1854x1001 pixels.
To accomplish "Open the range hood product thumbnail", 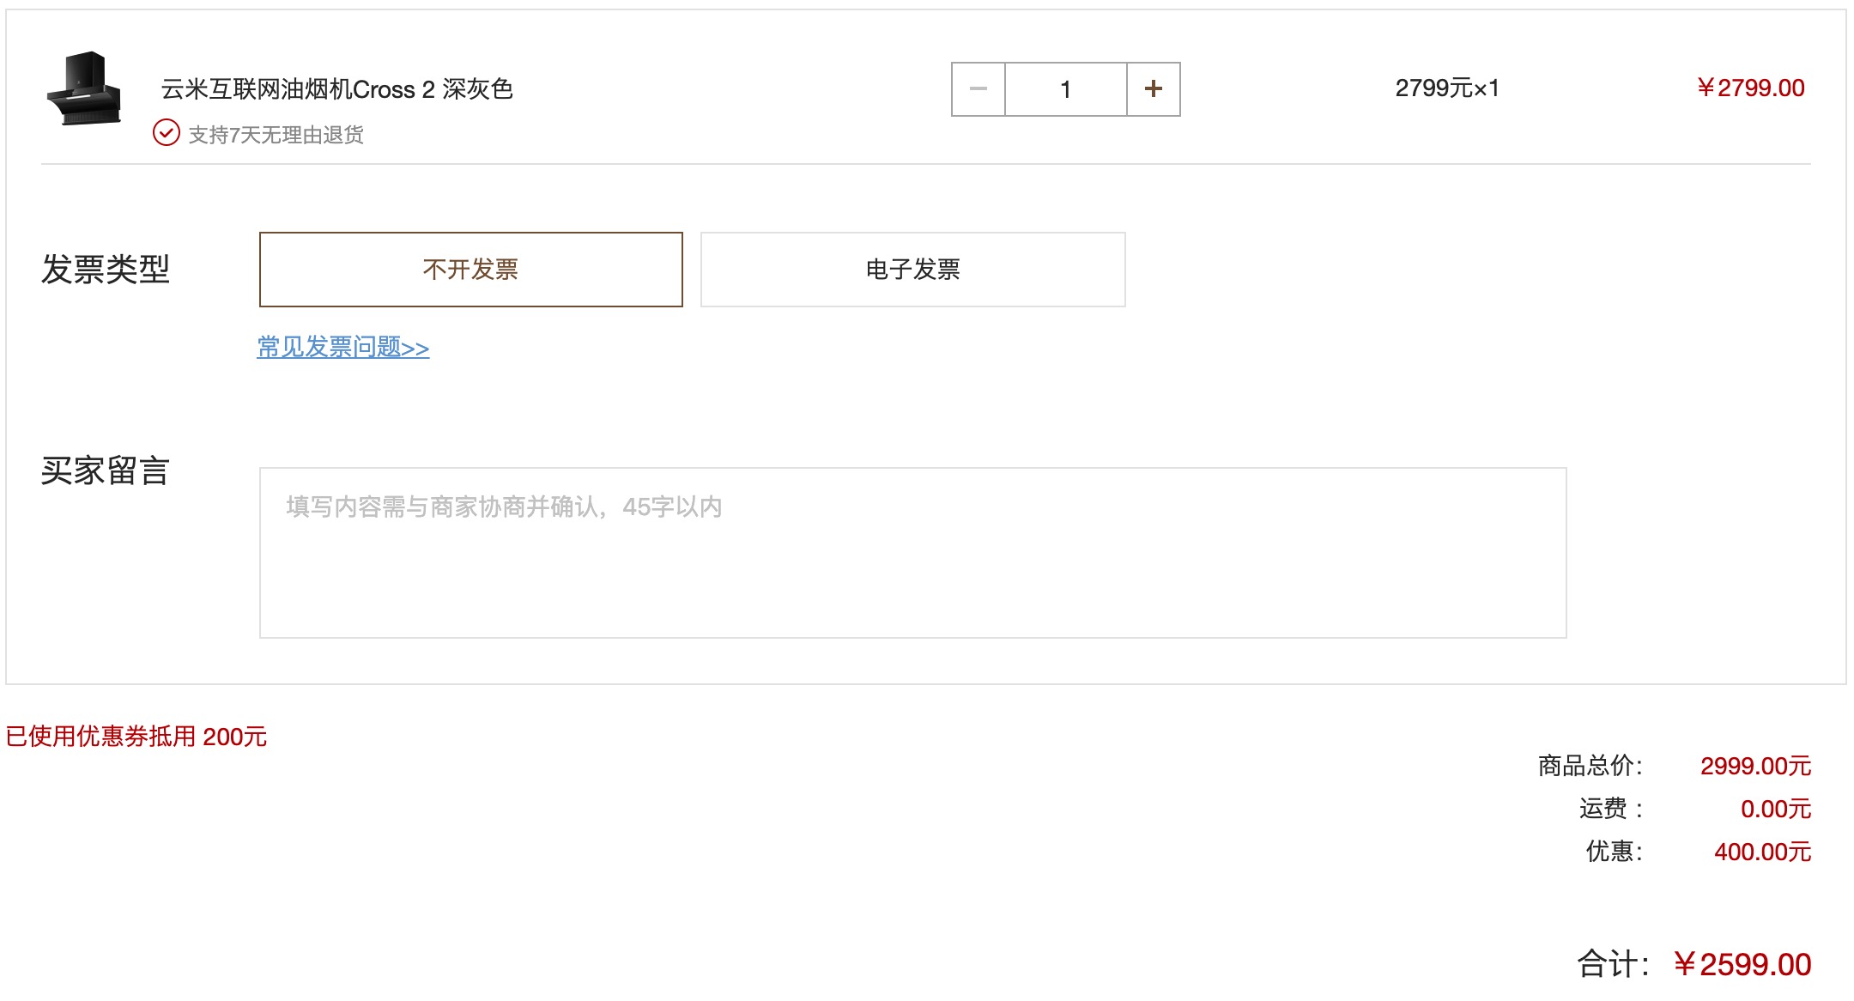I will [x=84, y=89].
